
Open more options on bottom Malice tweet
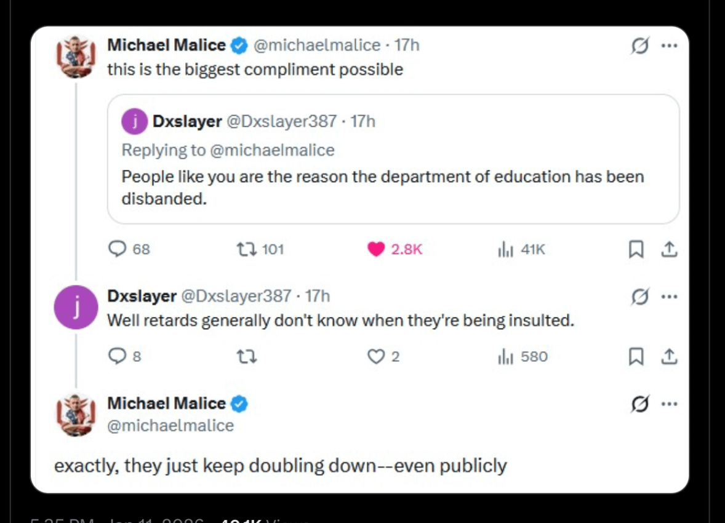(x=669, y=404)
